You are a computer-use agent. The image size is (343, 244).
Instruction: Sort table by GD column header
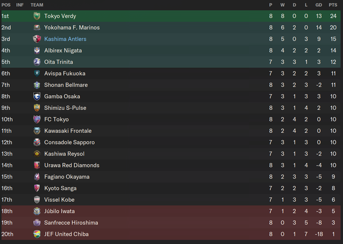(319, 5)
